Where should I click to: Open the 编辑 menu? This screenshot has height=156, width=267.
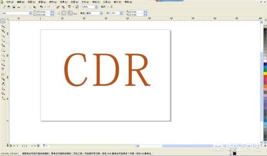tap(20, 2)
